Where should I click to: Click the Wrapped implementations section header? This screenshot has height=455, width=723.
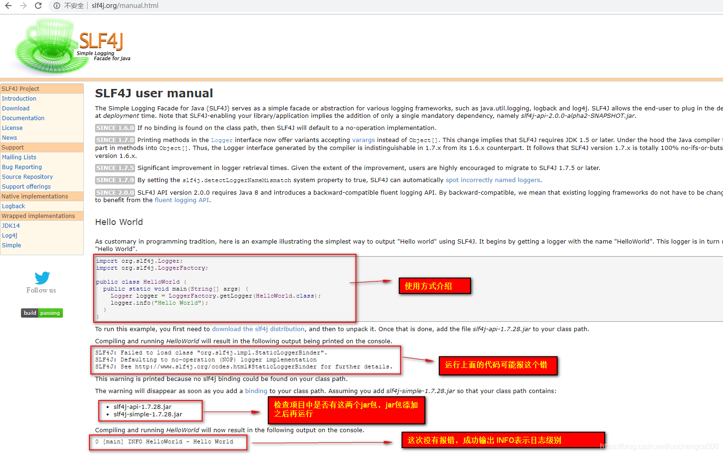tap(42, 216)
